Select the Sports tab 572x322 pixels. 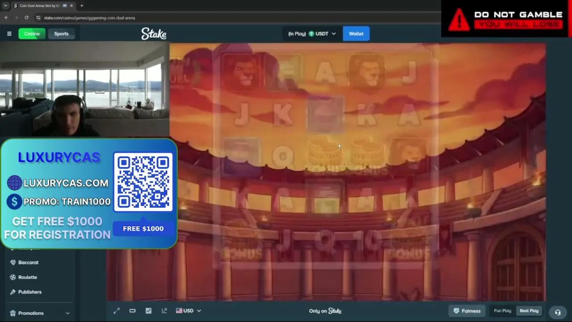pyautogui.click(x=61, y=34)
